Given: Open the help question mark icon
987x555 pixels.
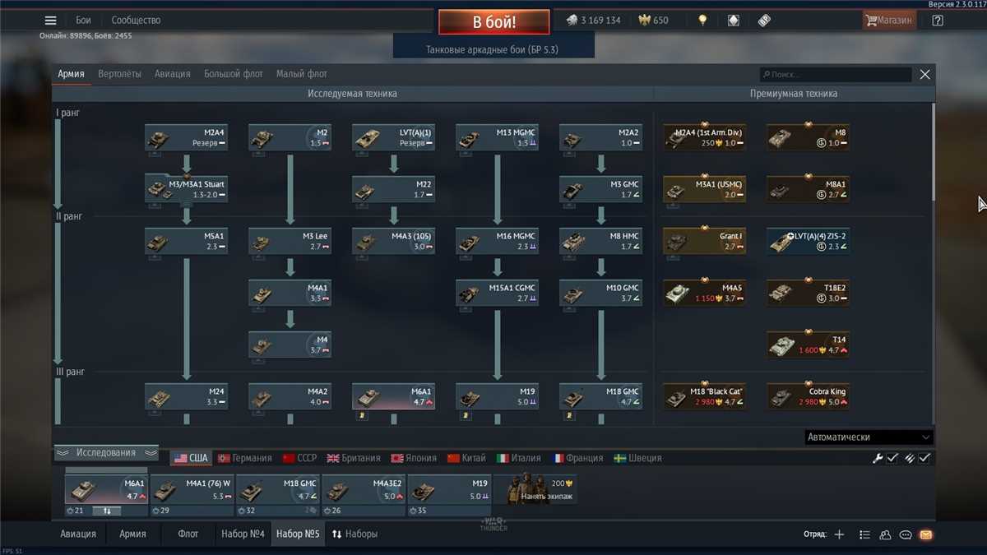Looking at the screenshot, I should tap(938, 21).
